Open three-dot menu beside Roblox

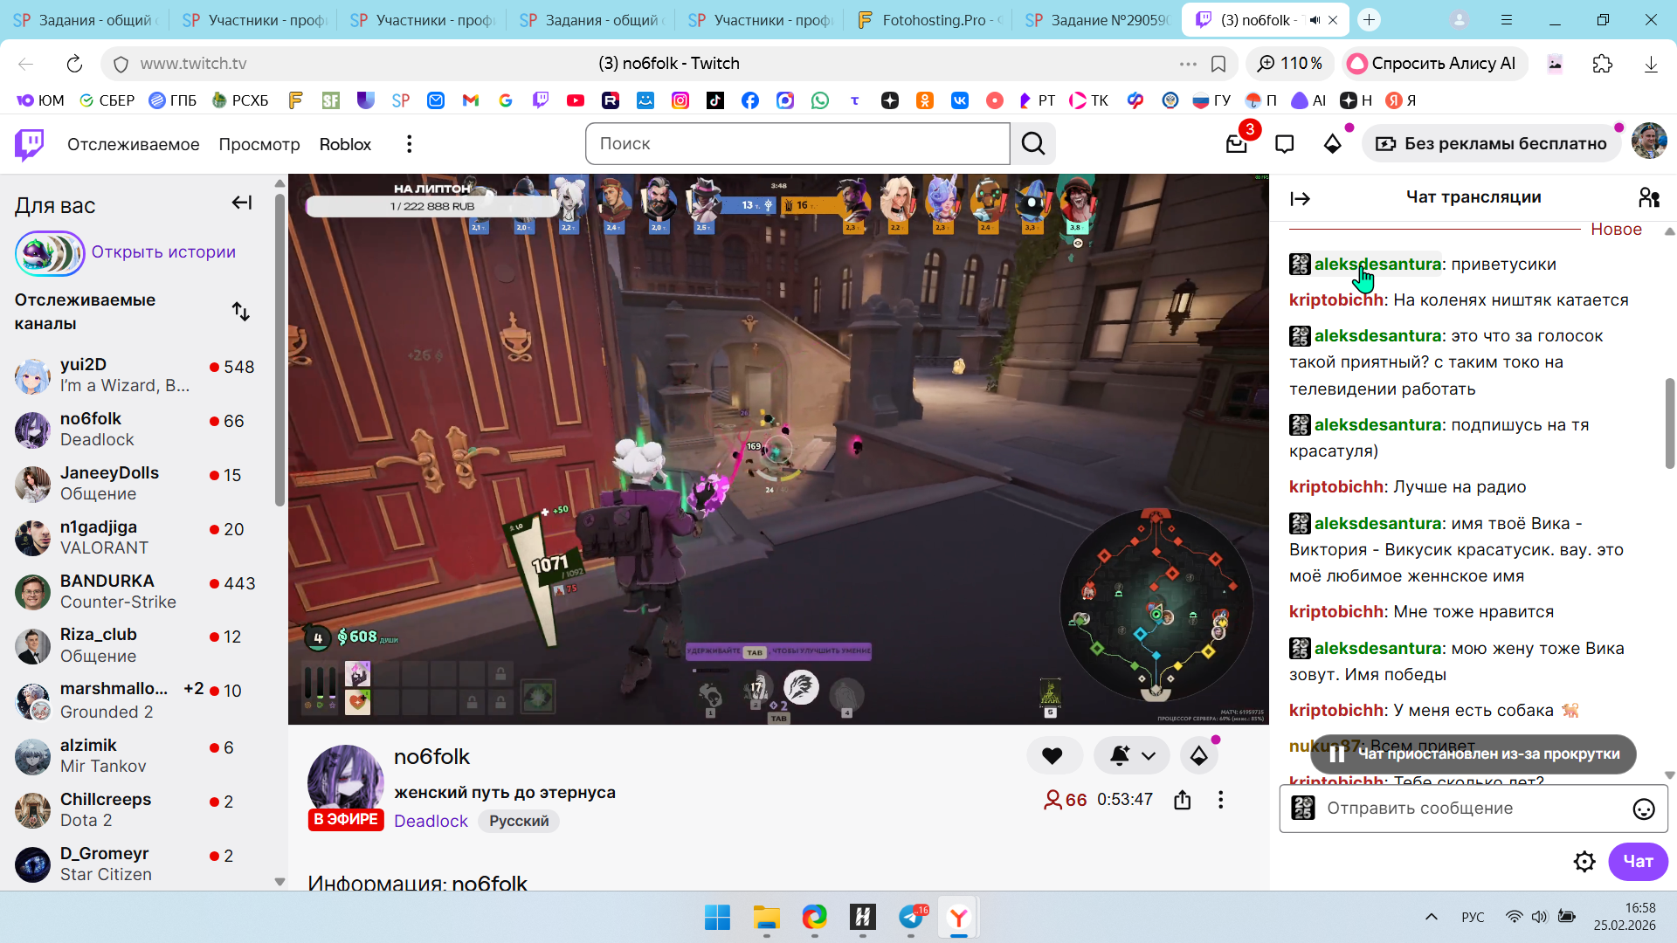point(409,144)
